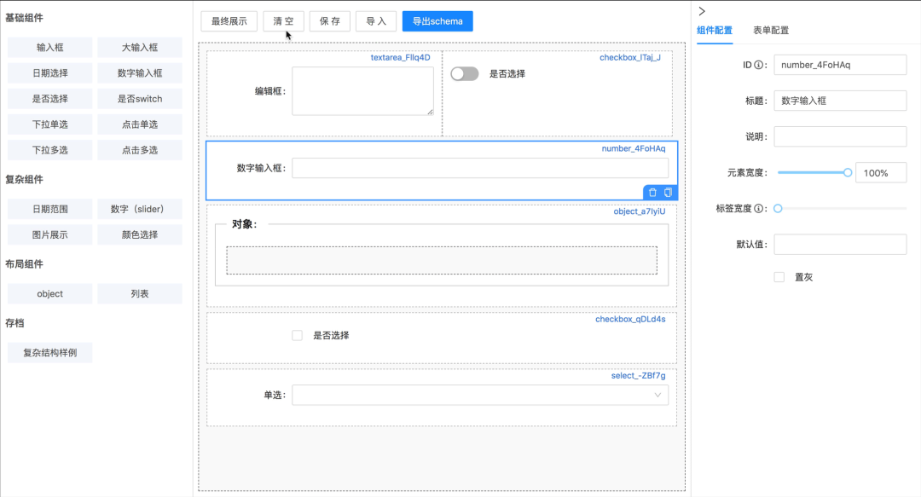
Task: Select the textarea_FIlq4D label
Action: click(401, 58)
